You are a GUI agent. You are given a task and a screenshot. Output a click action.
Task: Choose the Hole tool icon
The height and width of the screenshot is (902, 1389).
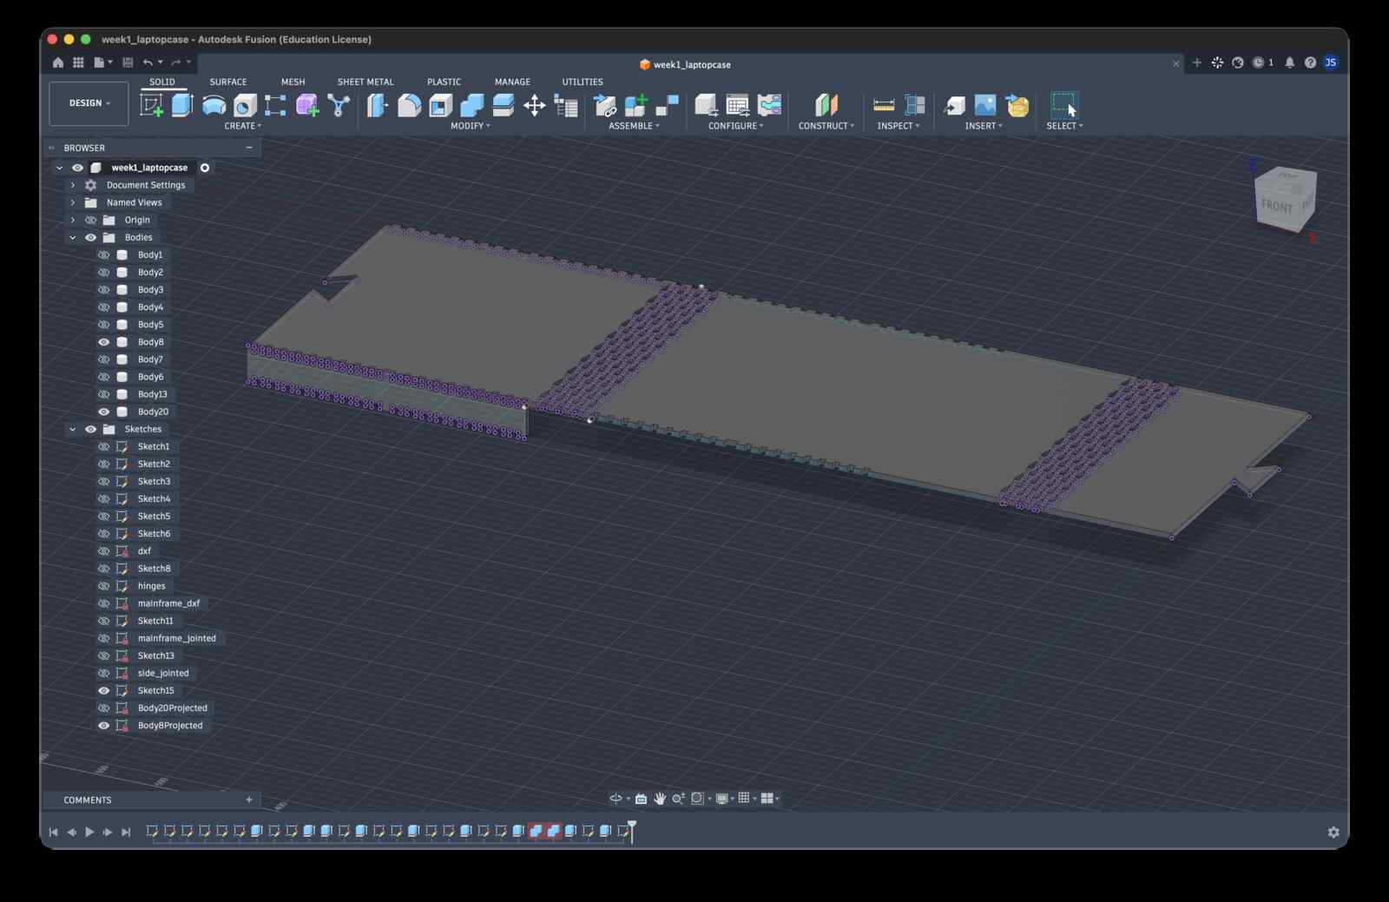click(x=245, y=105)
